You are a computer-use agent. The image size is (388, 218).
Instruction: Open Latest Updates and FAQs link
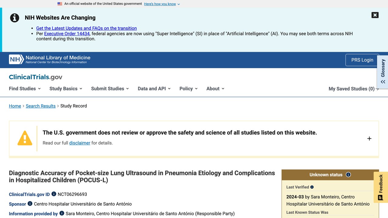point(86,28)
